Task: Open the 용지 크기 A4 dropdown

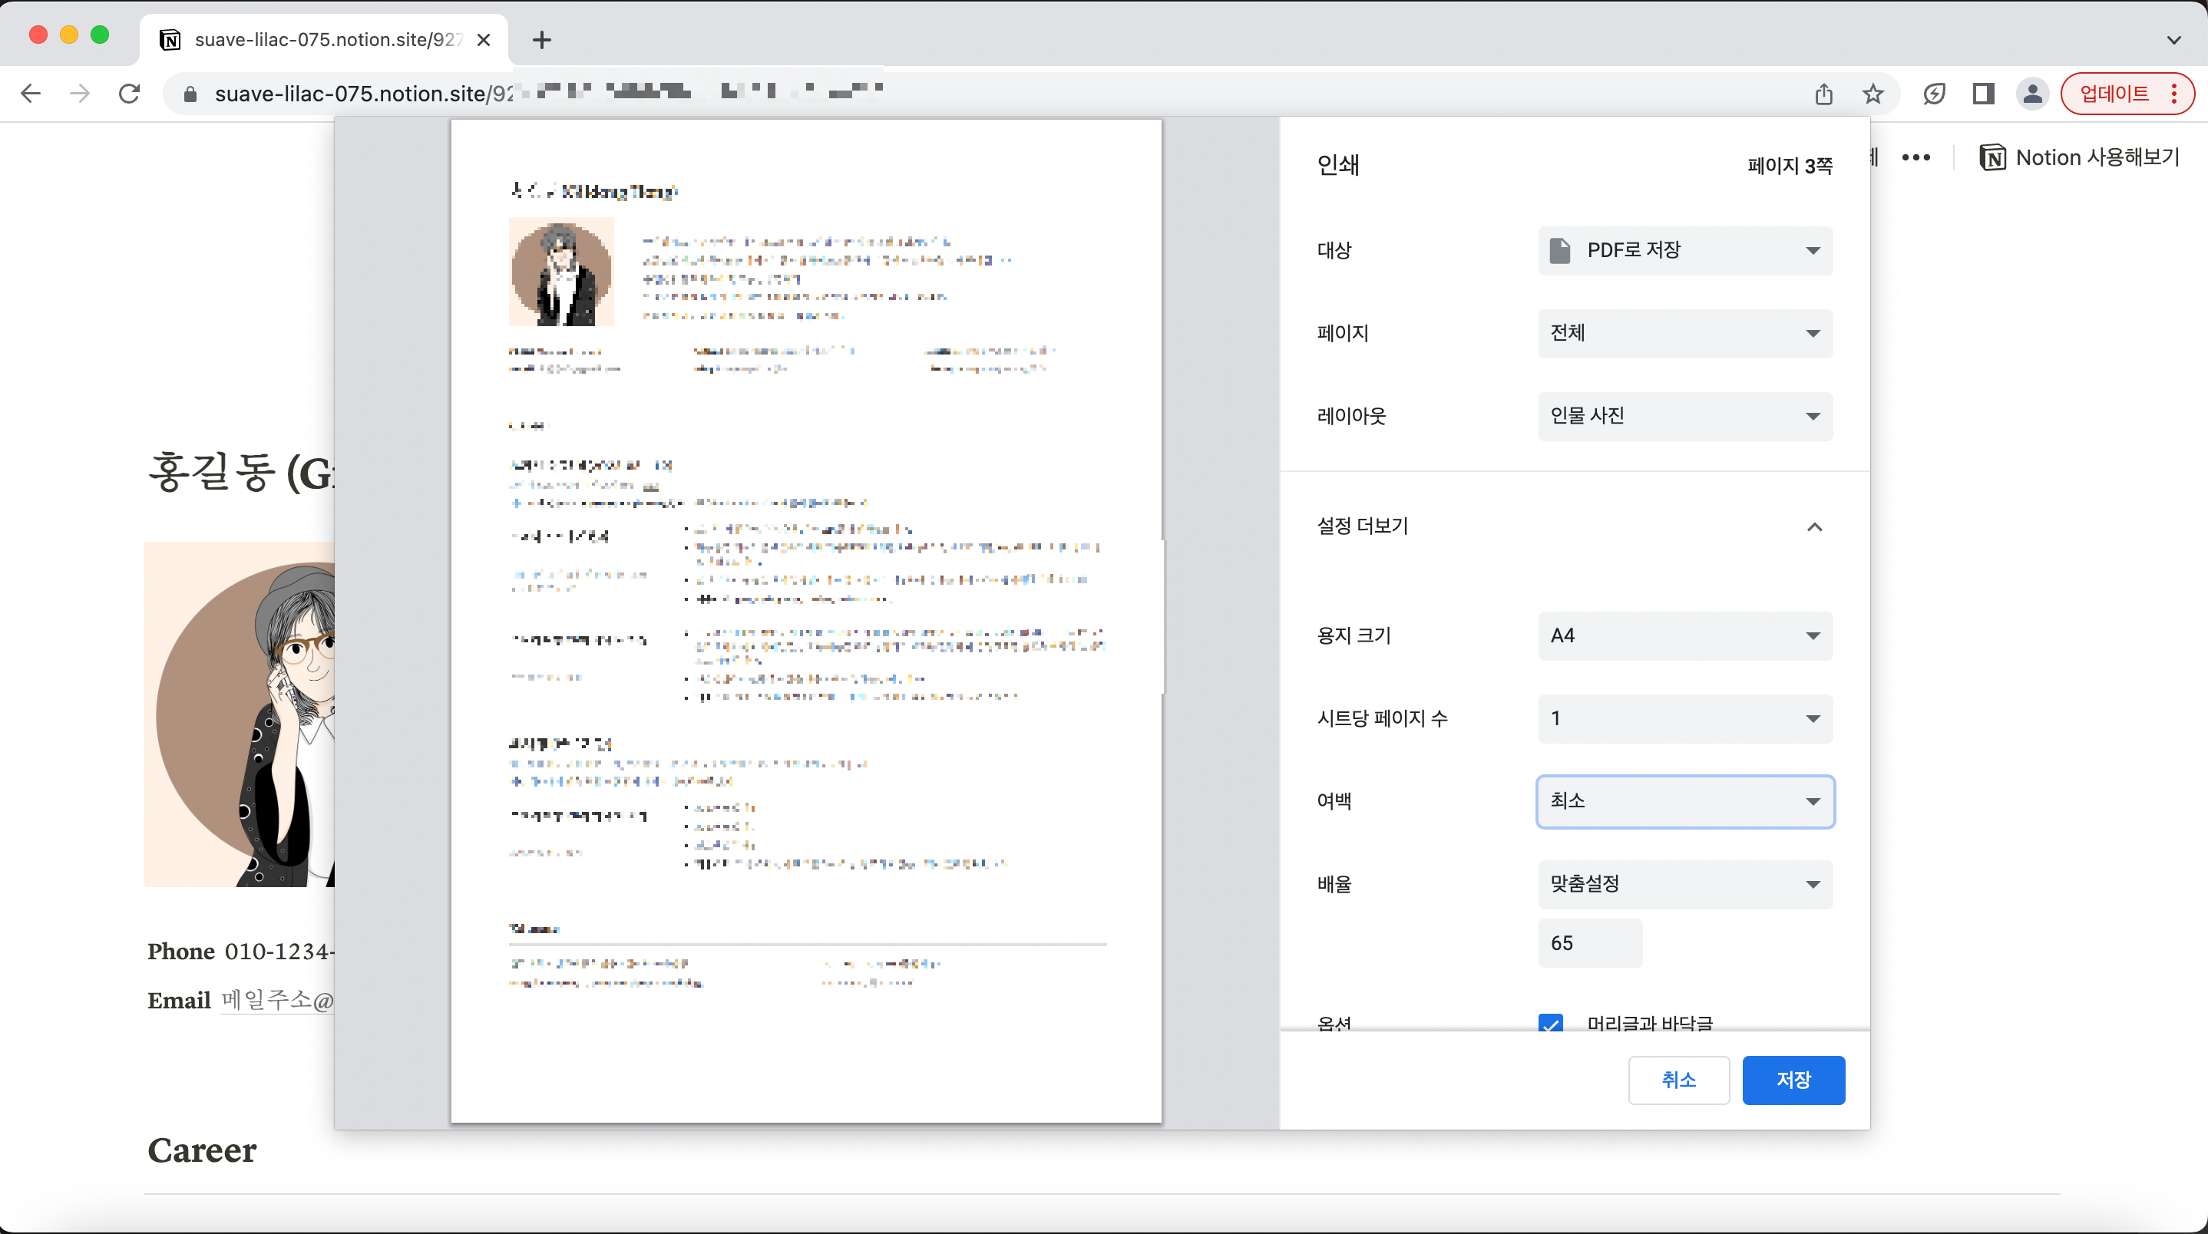Action: pos(1684,635)
